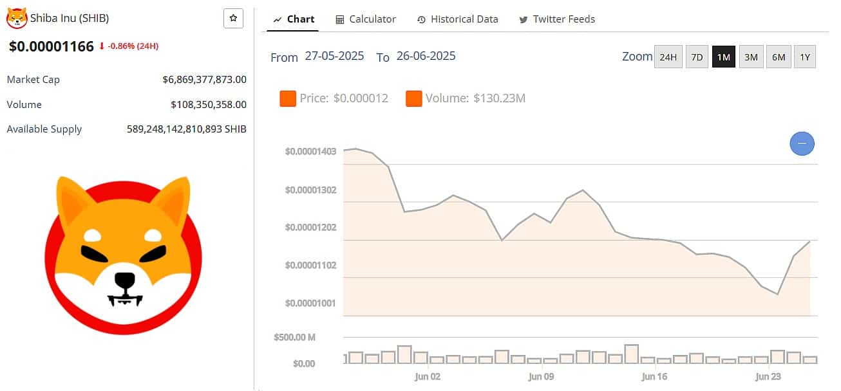Image resolution: width=841 pixels, height=391 pixels.
Task: Click the $0.00001202 axis label
Action: pos(311,228)
